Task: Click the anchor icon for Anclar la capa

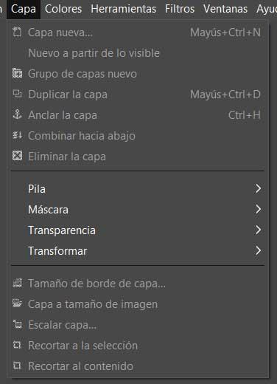Action: tap(17, 114)
